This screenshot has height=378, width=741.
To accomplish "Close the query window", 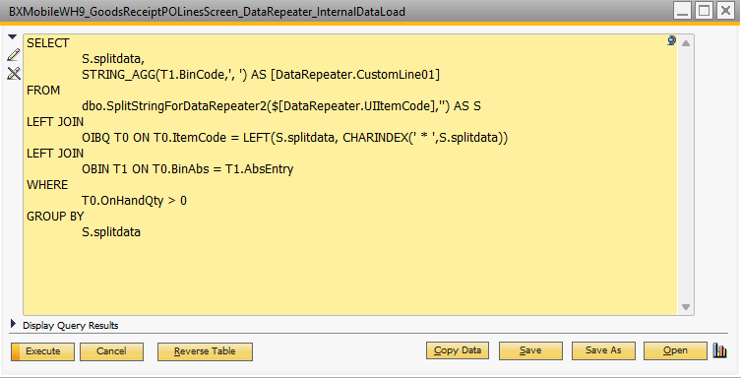I will [x=725, y=11].
